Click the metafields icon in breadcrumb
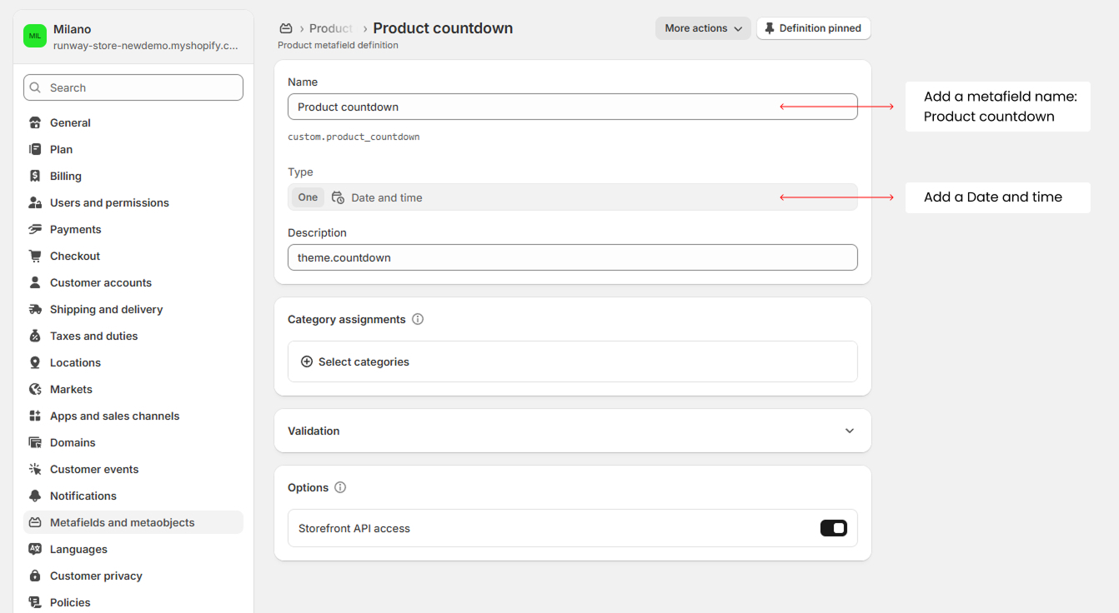 pyautogui.click(x=286, y=28)
